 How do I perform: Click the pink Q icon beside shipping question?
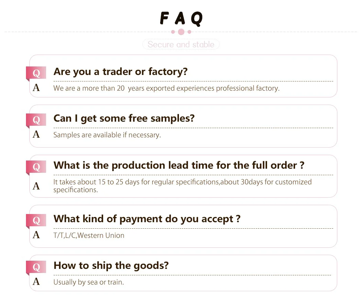click(36, 267)
